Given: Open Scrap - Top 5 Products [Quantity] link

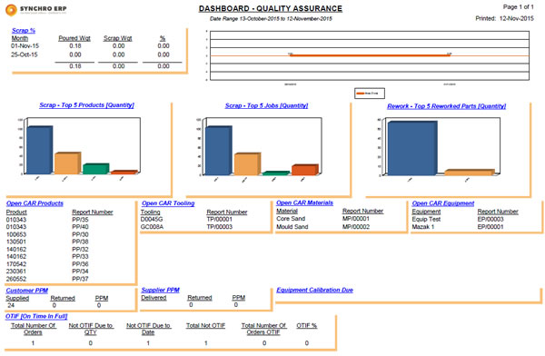Looking at the screenshot, I should pyautogui.click(x=86, y=105).
